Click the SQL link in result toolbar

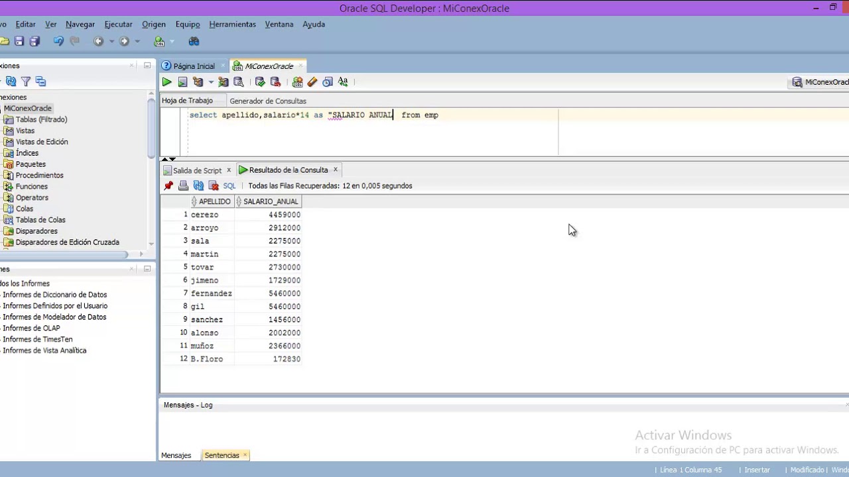click(x=229, y=186)
